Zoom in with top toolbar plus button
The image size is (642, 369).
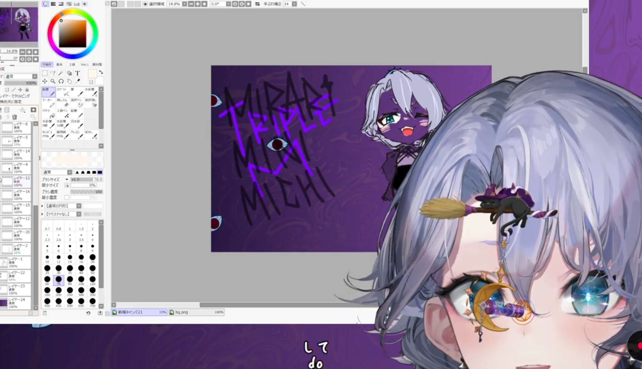pos(198,4)
